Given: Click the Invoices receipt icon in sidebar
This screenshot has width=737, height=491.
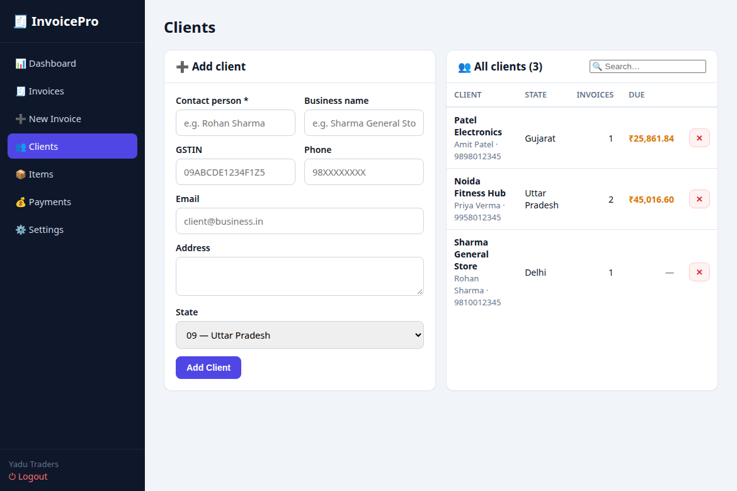Looking at the screenshot, I should (21, 91).
